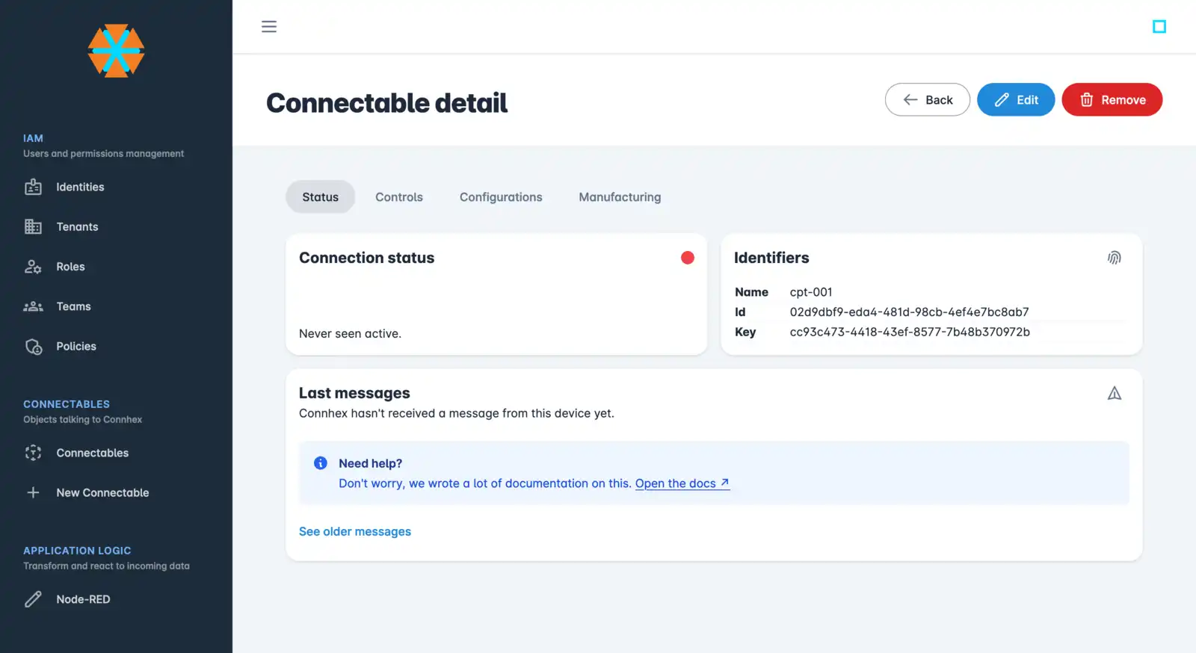The width and height of the screenshot is (1196, 653).
Task: Click the Identities badge icon
Action: click(x=33, y=187)
